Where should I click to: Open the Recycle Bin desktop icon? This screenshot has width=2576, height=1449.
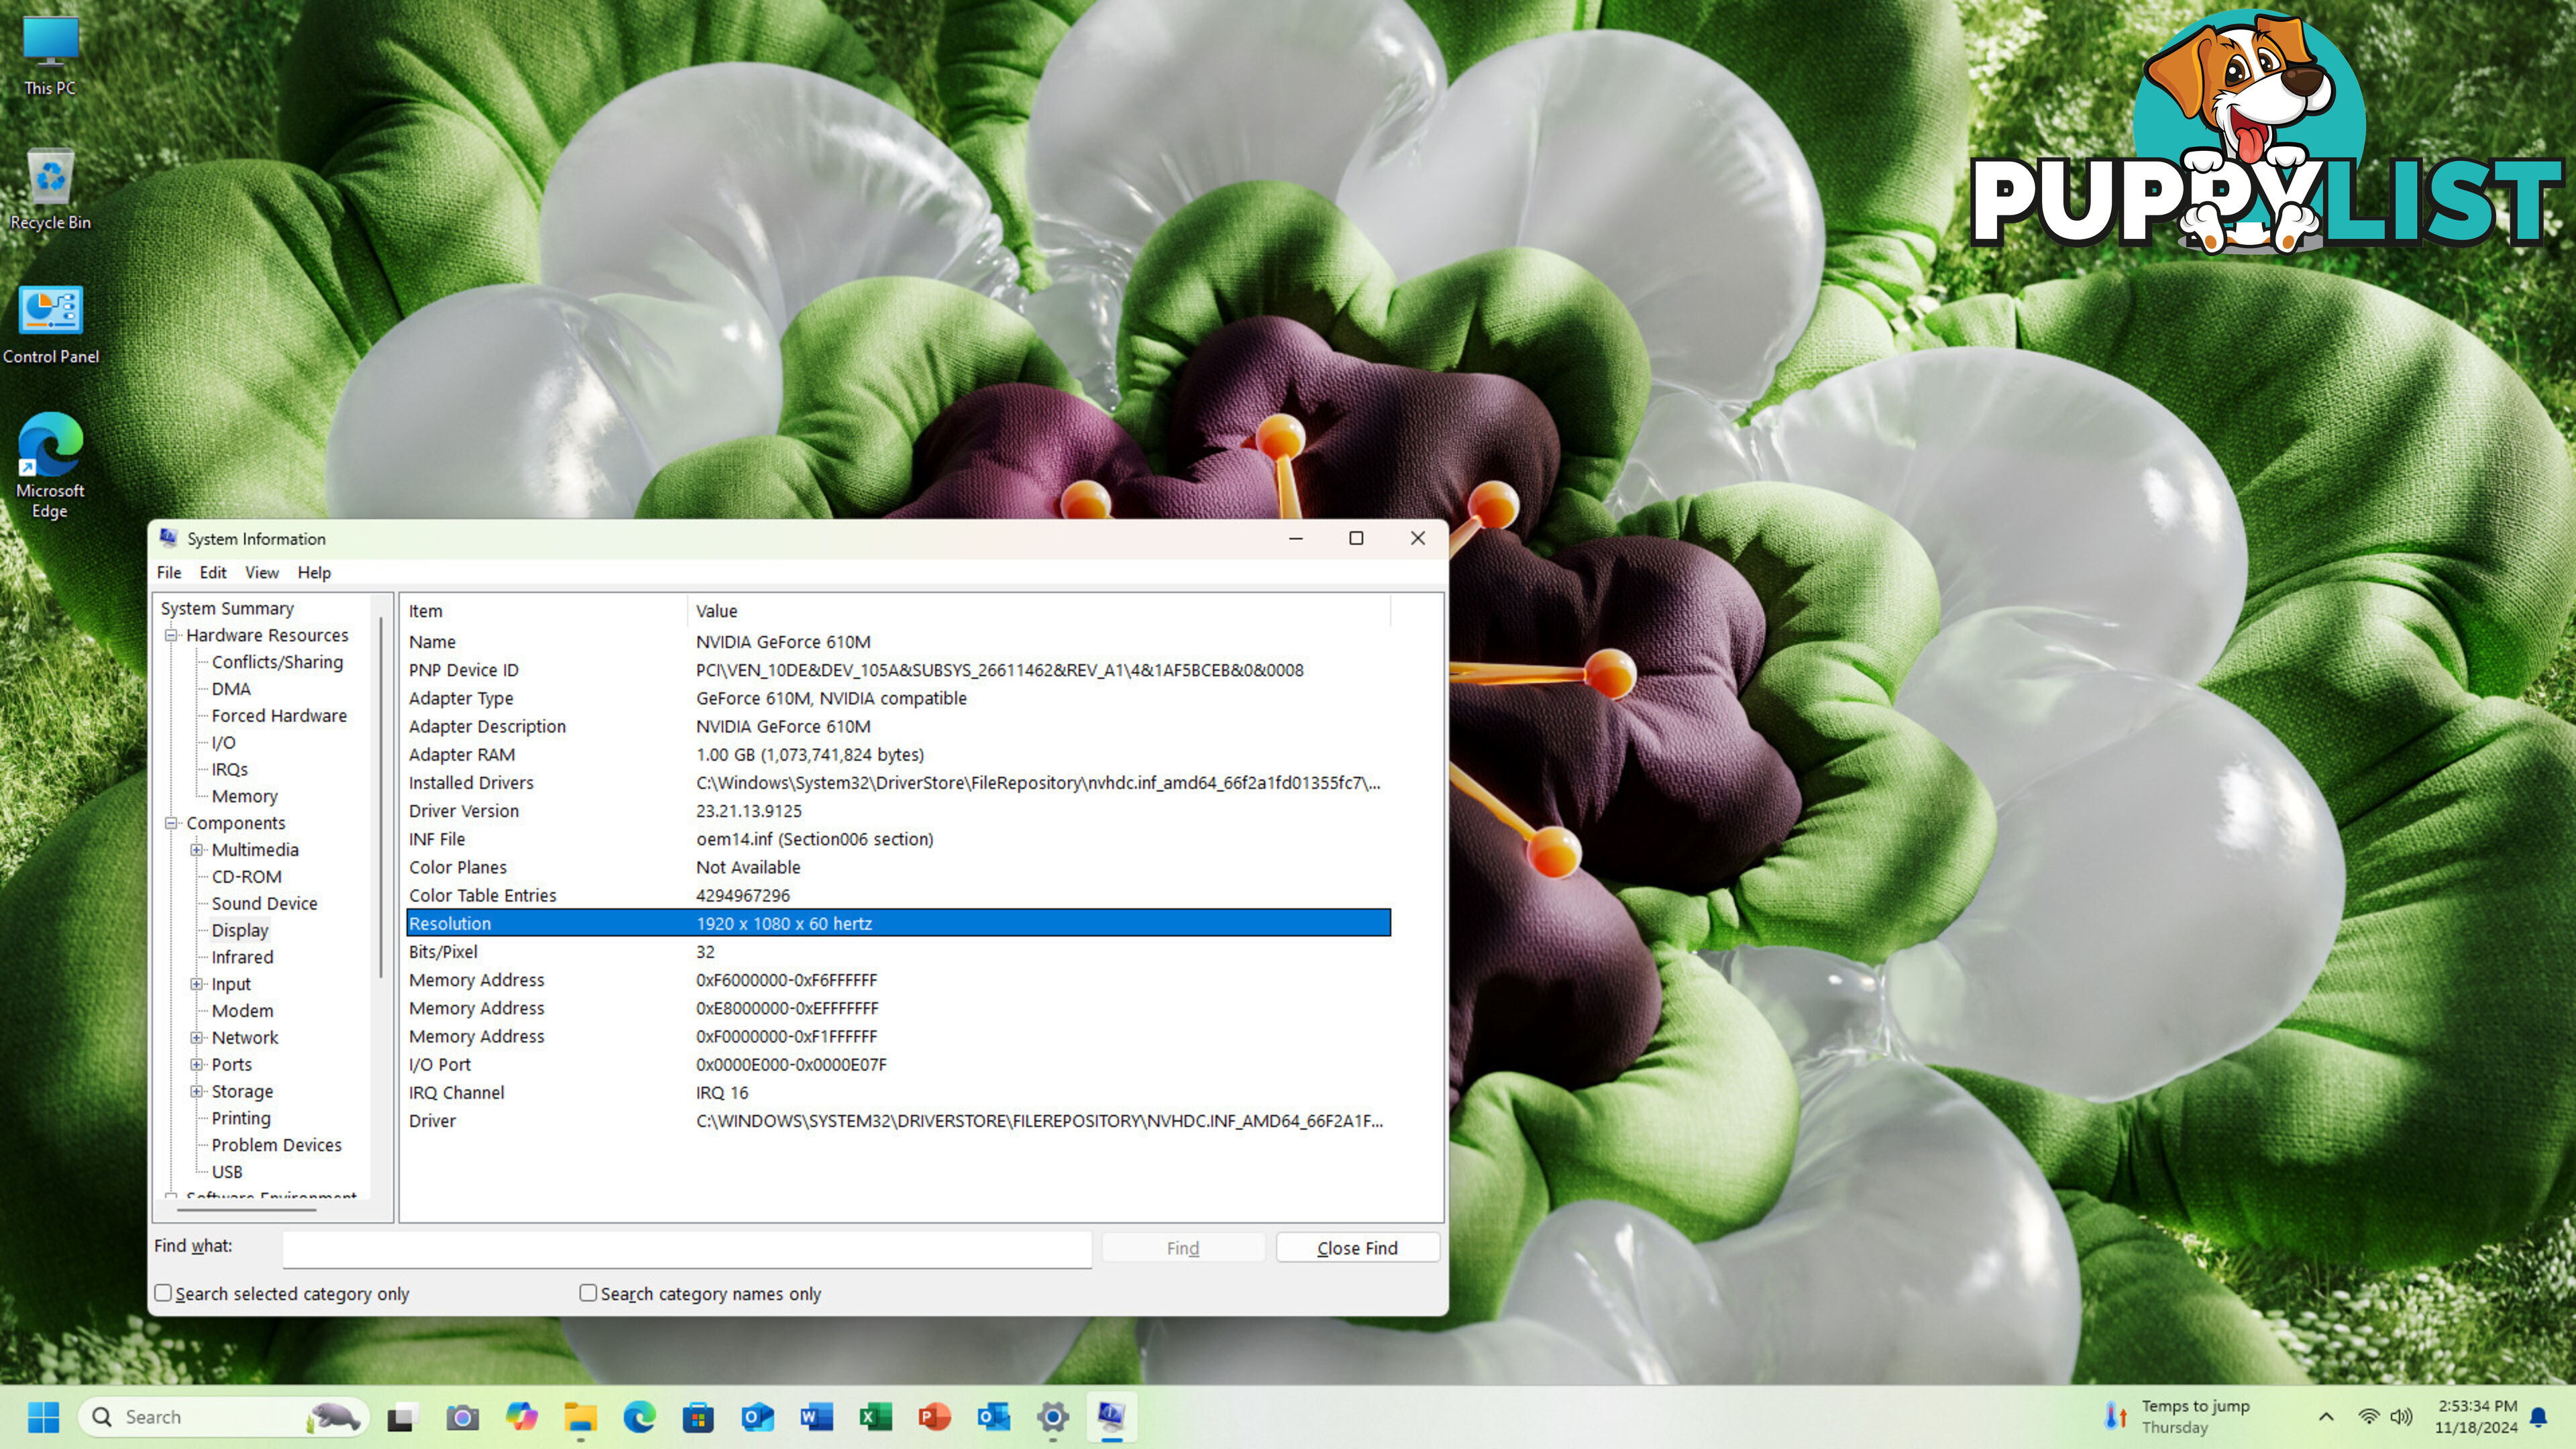(50, 190)
